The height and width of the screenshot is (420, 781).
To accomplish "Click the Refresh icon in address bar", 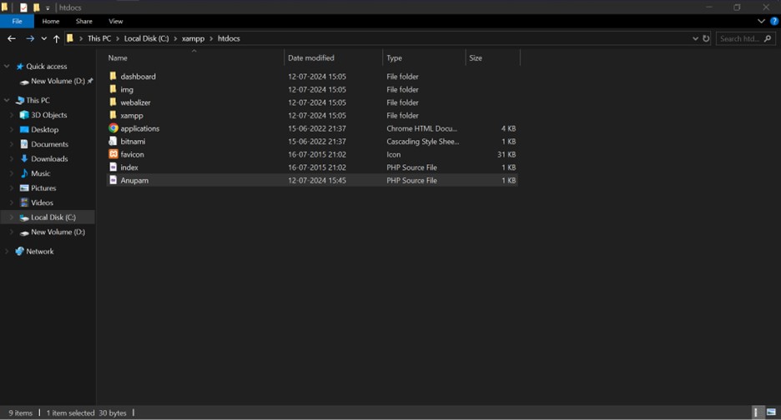I will click(x=707, y=38).
